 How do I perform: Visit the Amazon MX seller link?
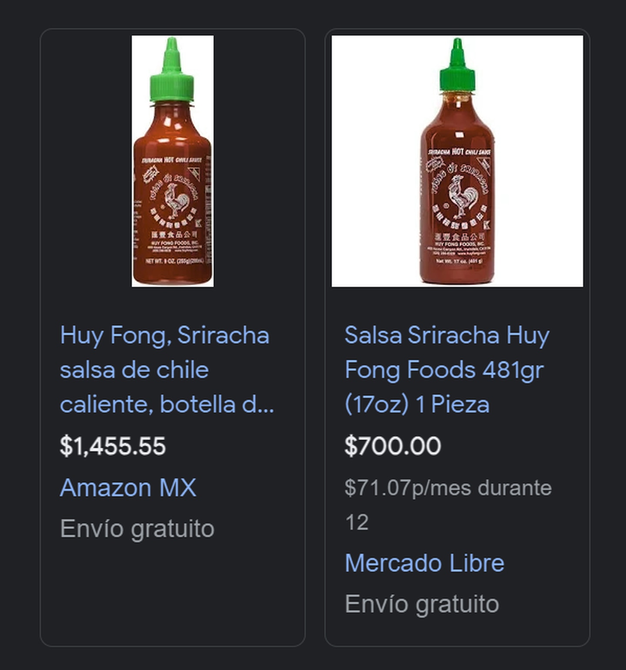[x=128, y=487]
